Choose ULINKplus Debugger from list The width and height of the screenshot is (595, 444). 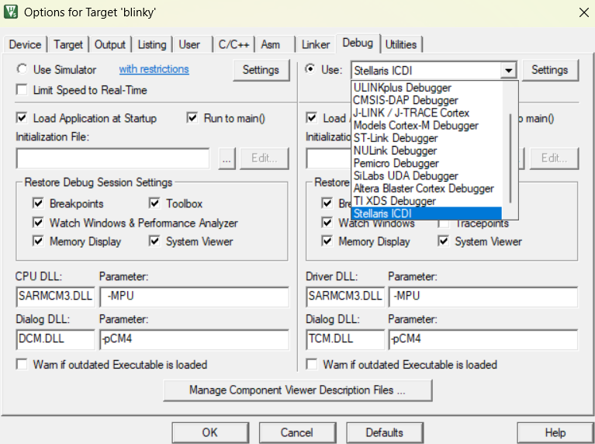click(x=427, y=88)
